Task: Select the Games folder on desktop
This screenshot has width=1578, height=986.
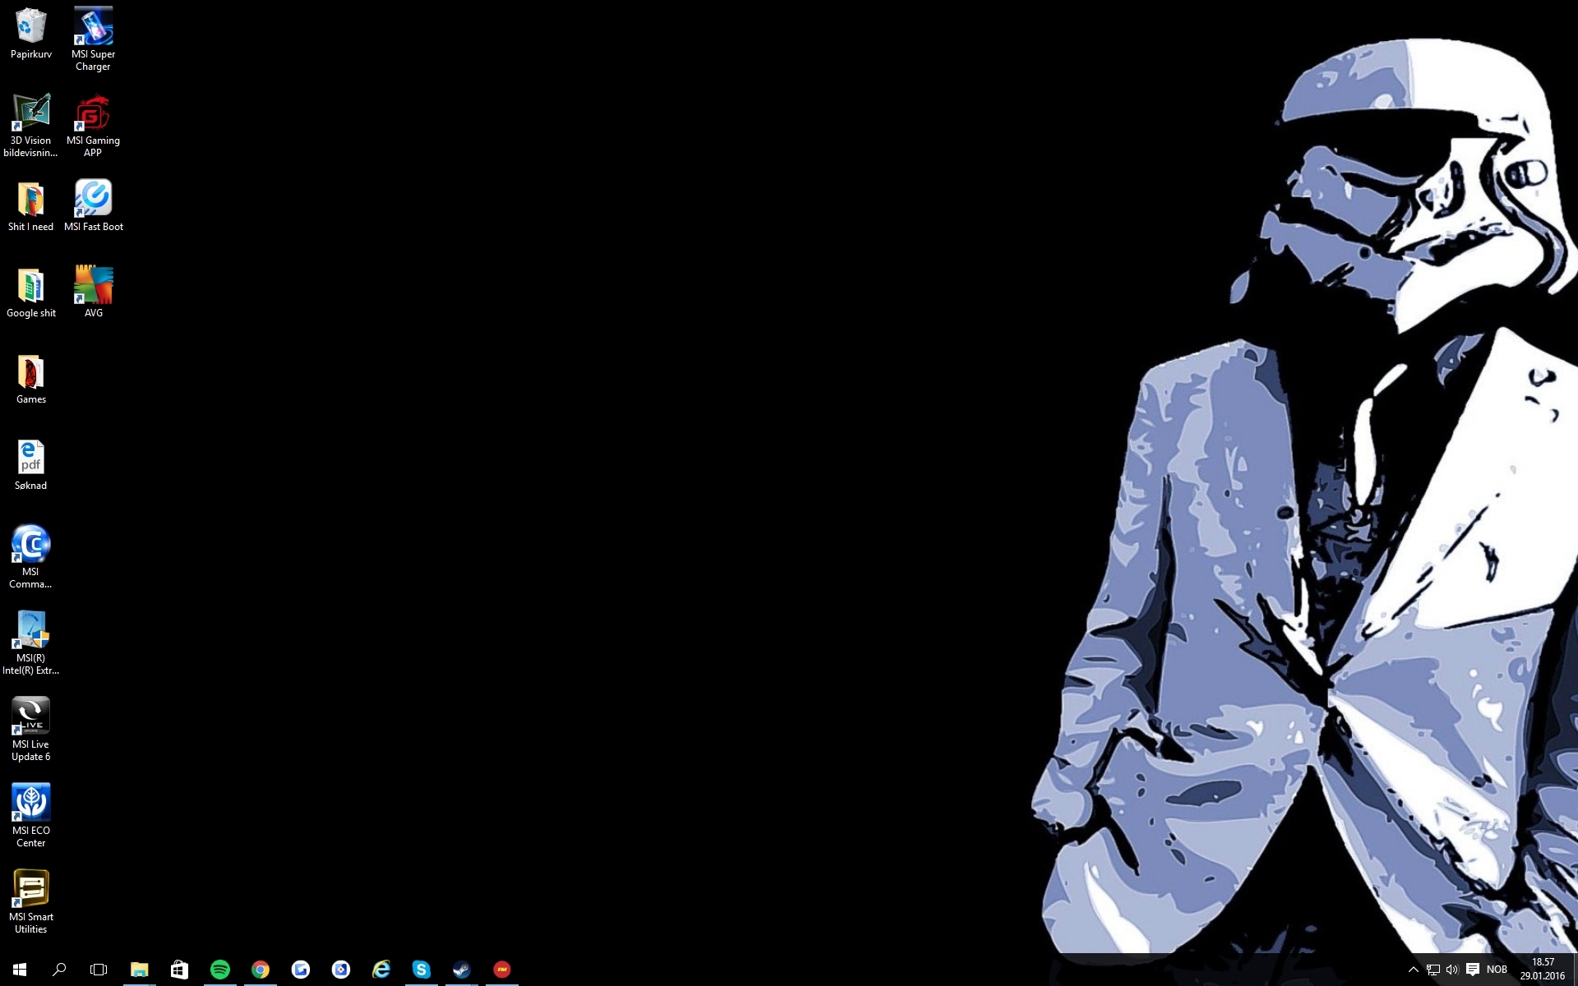Action: point(31,379)
